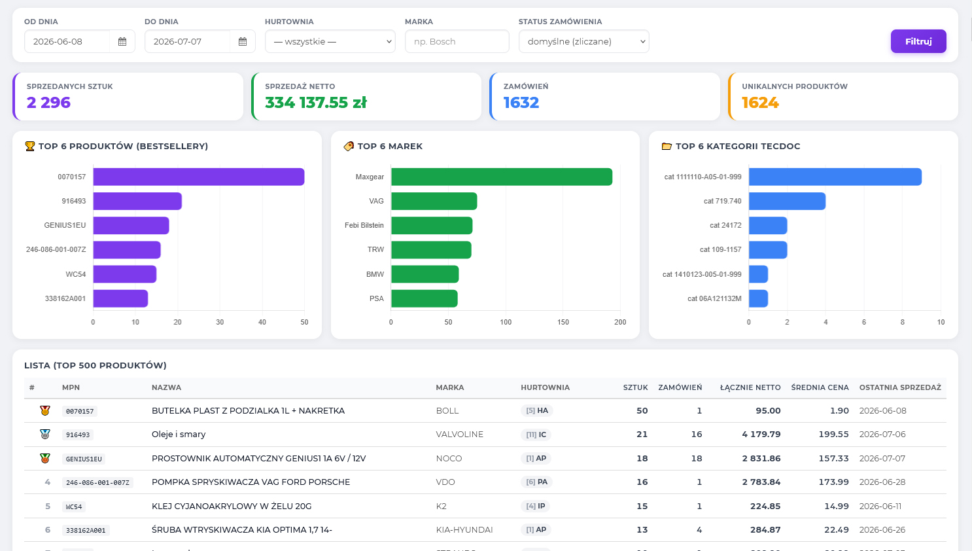The width and height of the screenshot is (972, 551).
Task: Expand the Hurtownia dropdown
Action: [x=330, y=41]
